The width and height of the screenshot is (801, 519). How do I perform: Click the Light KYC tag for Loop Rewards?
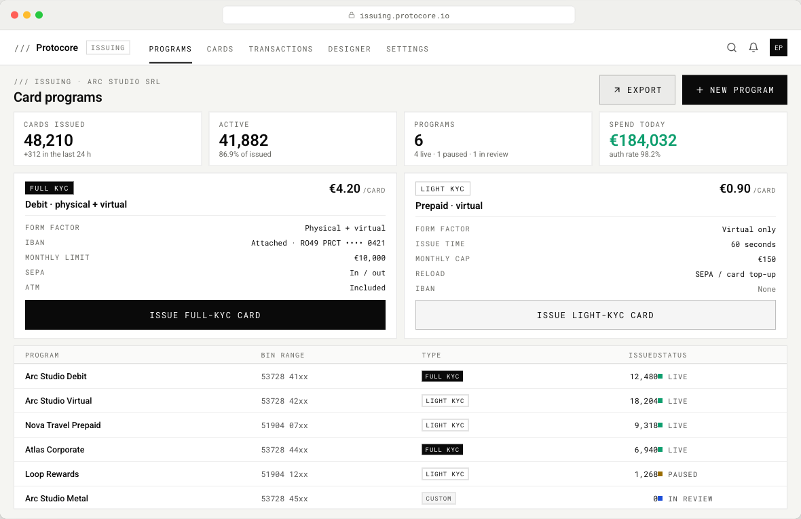click(445, 474)
